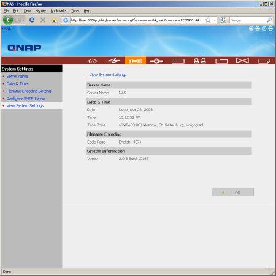Click the help round header icon
Image resolution: width=276 pixels, height=276 pixels.
click(x=264, y=29)
